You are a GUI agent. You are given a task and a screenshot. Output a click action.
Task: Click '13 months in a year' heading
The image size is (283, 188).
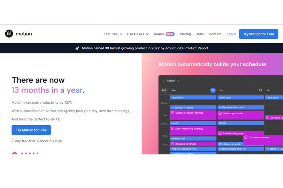[48, 90]
